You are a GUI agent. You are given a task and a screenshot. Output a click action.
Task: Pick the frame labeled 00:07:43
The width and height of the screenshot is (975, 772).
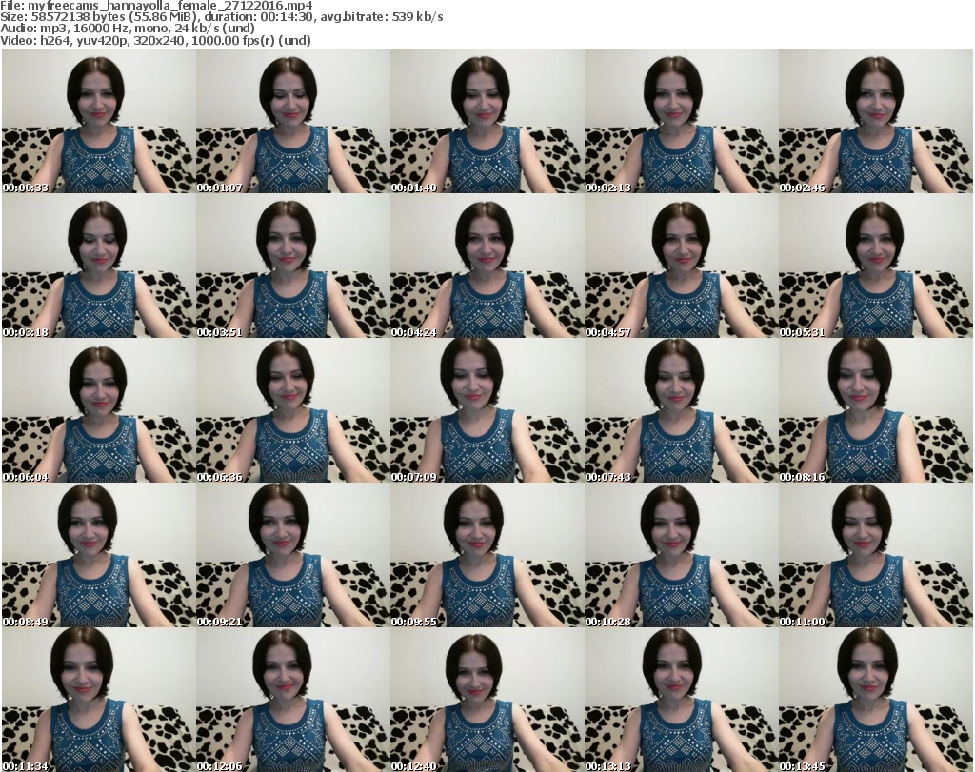pyautogui.click(x=681, y=410)
